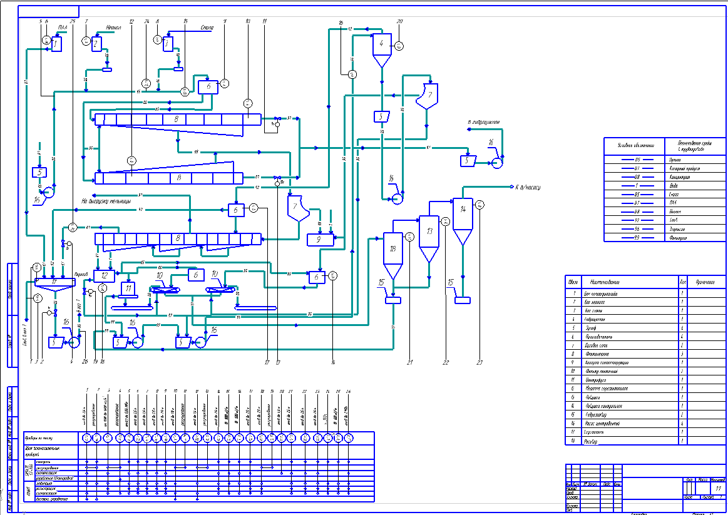Viewport: 728px width, 515px height.
Task: Click 'Наименование' header of equipment table
Action: coord(605,282)
